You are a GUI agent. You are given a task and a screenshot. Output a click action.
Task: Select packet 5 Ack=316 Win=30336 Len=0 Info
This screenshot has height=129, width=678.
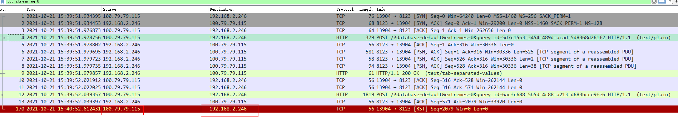coord(445,45)
